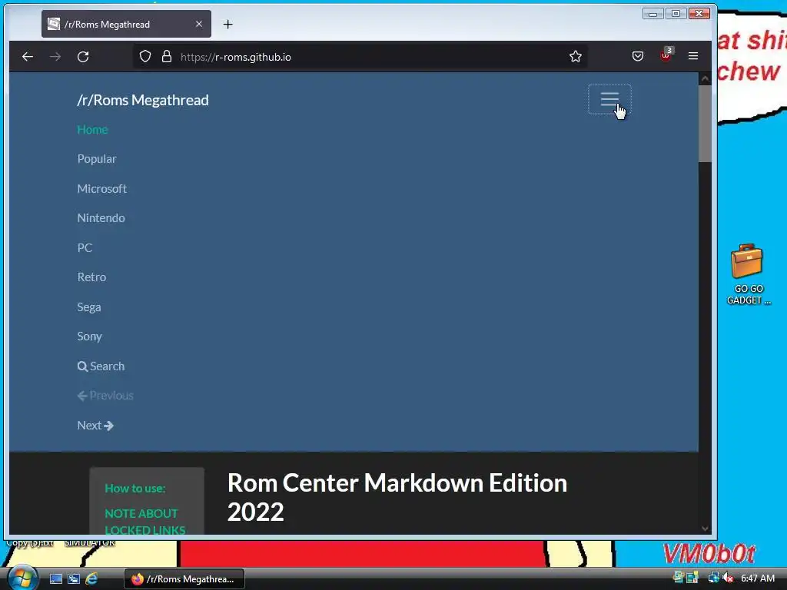This screenshot has height=590, width=787.
Task: Open the Search link
Action: [101, 366]
